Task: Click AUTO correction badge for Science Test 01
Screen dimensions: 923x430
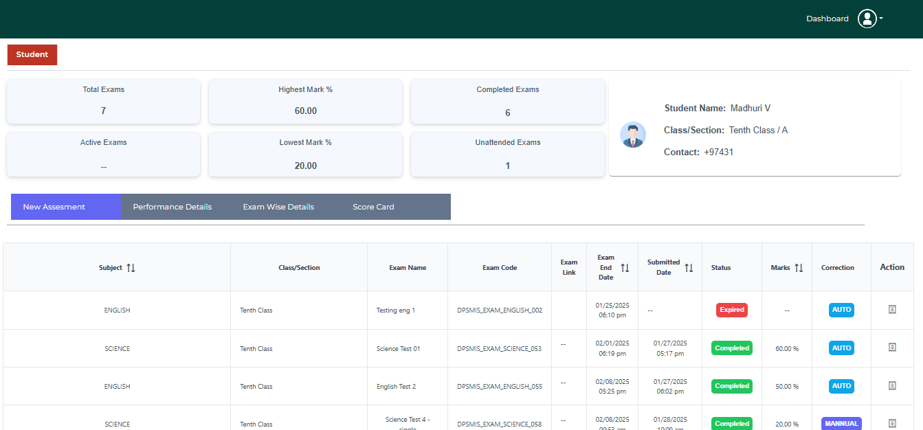Action: click(x=841, y=348)
